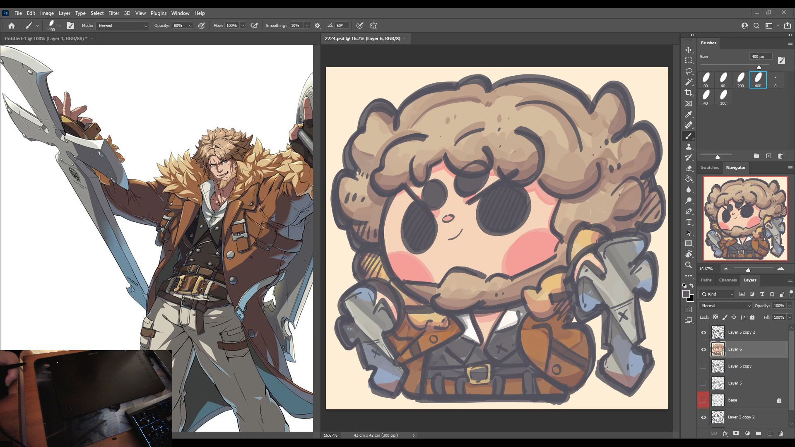Click the brush Size slider handle

759,67
